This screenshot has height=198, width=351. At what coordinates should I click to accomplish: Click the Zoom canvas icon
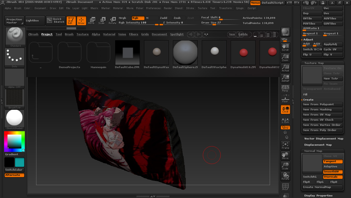click(285, 57)
